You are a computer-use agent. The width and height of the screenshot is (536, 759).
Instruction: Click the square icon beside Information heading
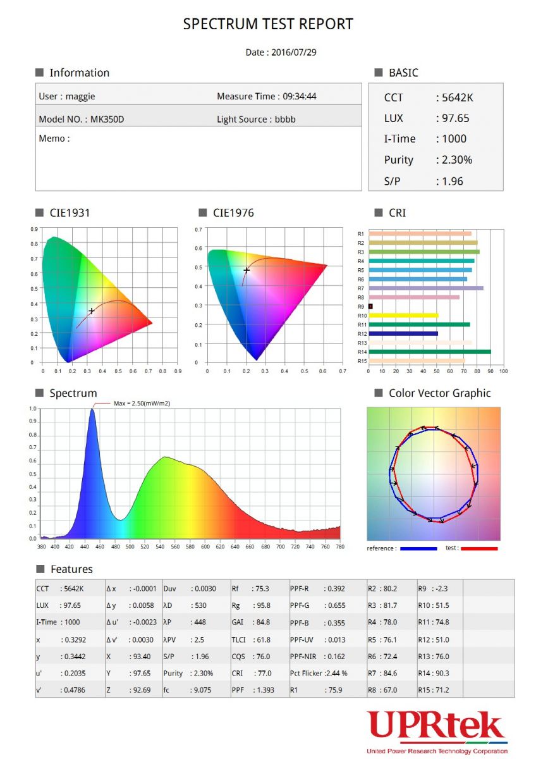39,73
